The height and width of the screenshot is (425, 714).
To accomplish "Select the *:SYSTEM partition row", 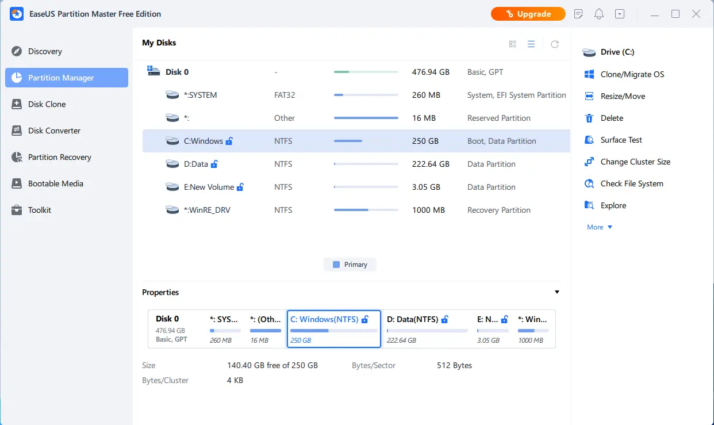I will tap(356, 95).
